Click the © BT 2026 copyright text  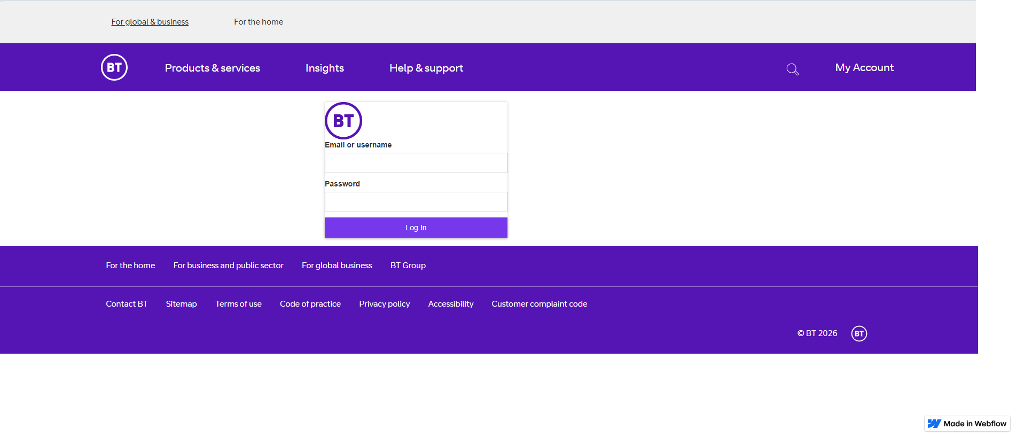point(817,333)
